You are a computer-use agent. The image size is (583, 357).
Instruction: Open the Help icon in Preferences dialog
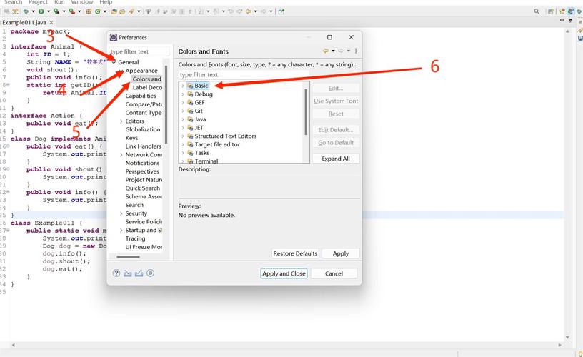click(116, 273)
